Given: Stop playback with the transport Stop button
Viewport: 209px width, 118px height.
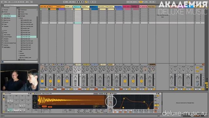Looking at the screenshot, I should tap(78, 2).
